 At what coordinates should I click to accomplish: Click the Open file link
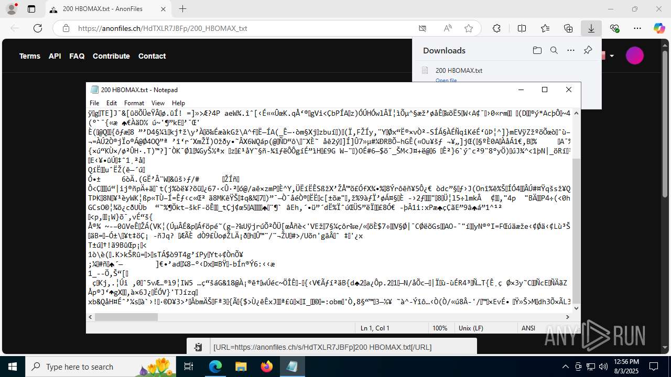(x=446, y=80)
